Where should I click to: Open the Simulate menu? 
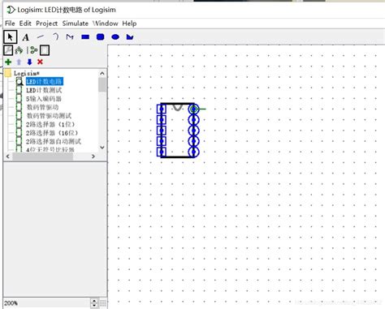[x=76, y=24]
